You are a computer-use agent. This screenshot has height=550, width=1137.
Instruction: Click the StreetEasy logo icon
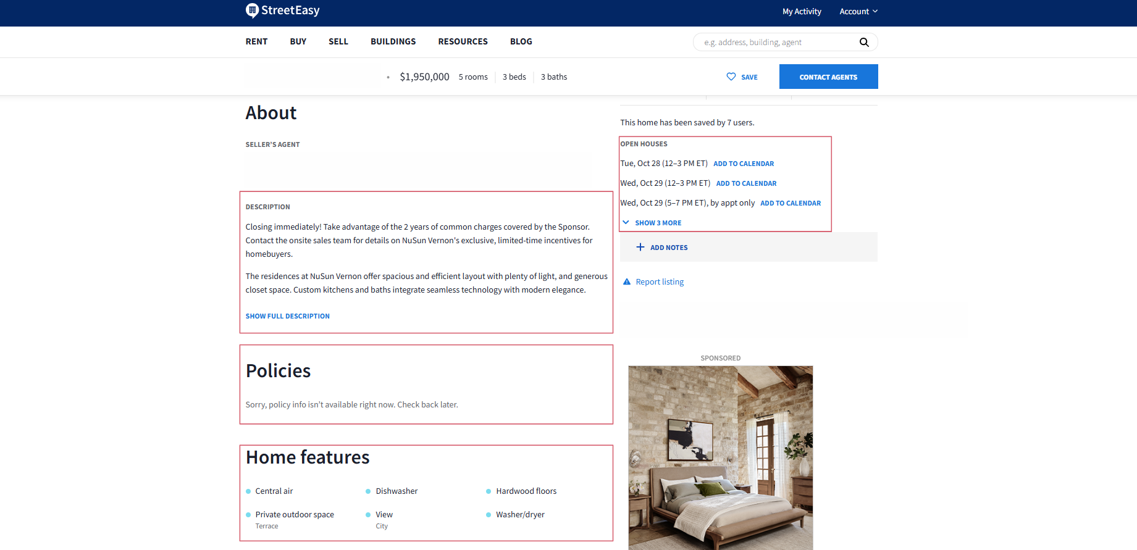click(x=252, y=10)
